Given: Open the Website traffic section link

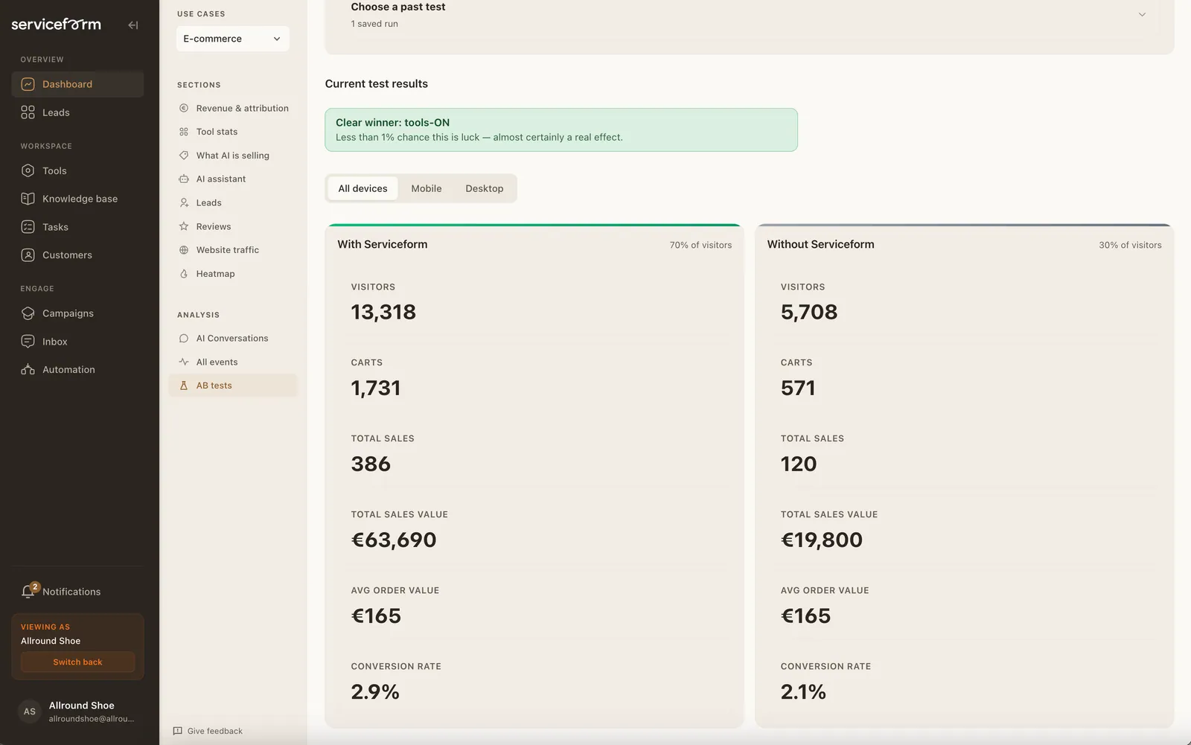Looking at the screenshot, I should point(233,250).
